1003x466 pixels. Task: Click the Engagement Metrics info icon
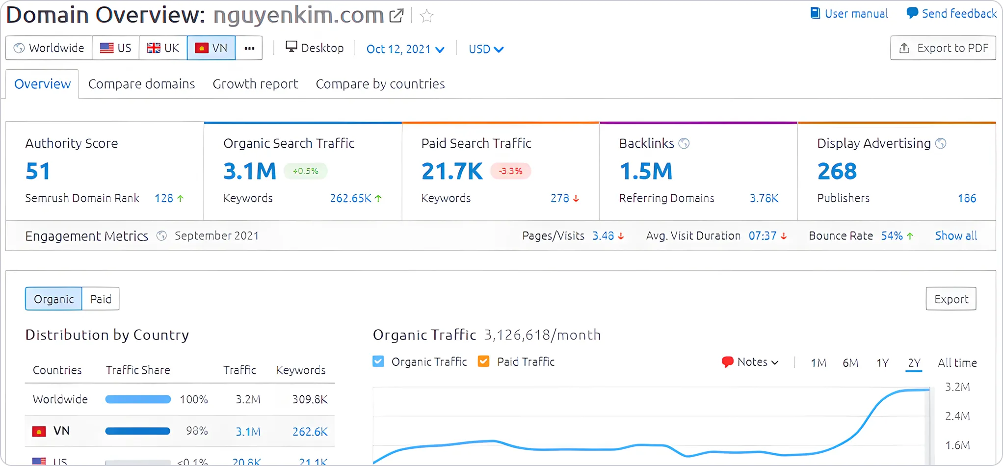click(x=161, y=235)
